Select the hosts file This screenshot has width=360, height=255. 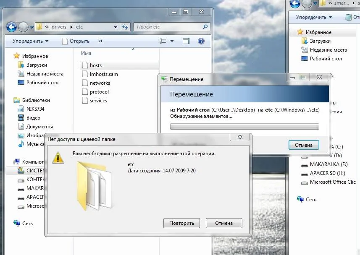(x=95, y=65)
